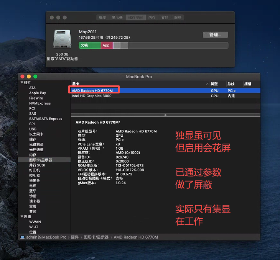This screenshot has height=260, width=280.
Task: Click the yellow minimize button of MacBook Pro window
Action: [x=29, y=77]
